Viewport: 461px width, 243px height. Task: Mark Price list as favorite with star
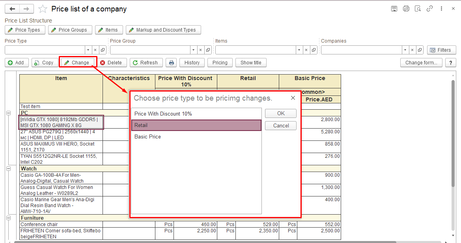click(43, 9)
